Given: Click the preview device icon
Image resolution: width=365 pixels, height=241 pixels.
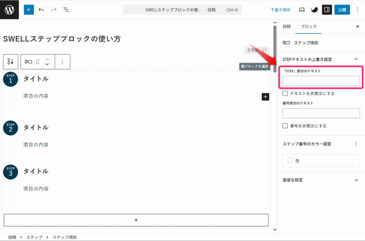Looking at the screenshot, I should [x=302, y=10].
